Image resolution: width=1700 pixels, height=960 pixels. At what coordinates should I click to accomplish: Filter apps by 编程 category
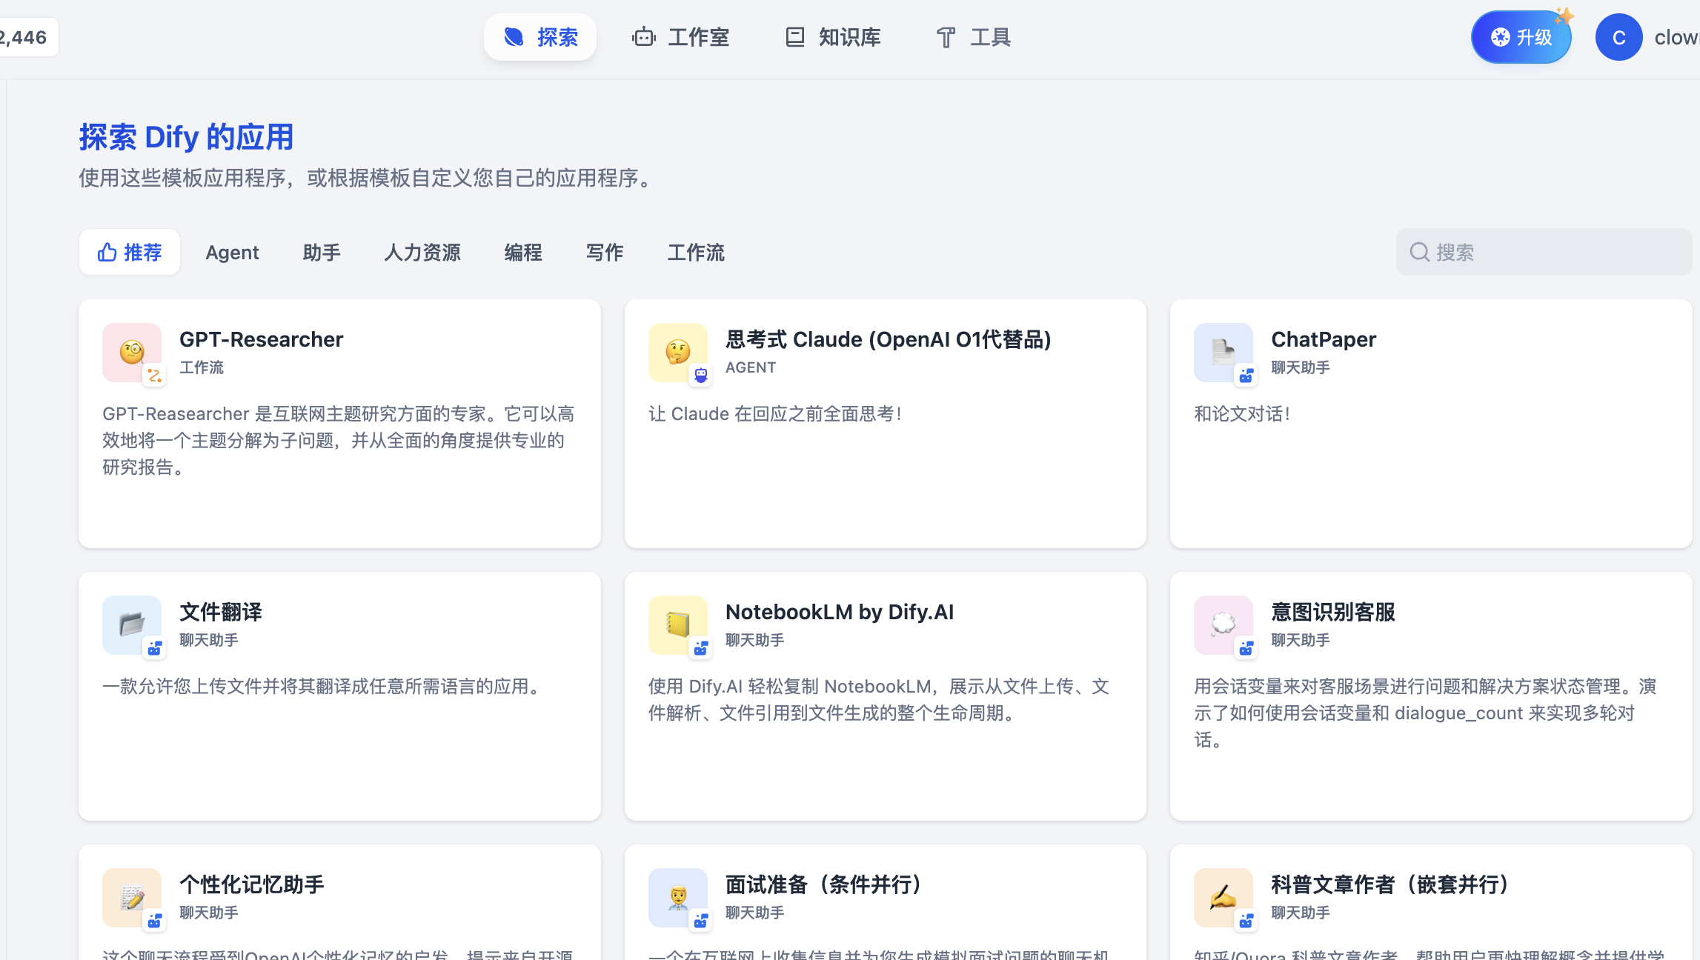pos(523,253)
